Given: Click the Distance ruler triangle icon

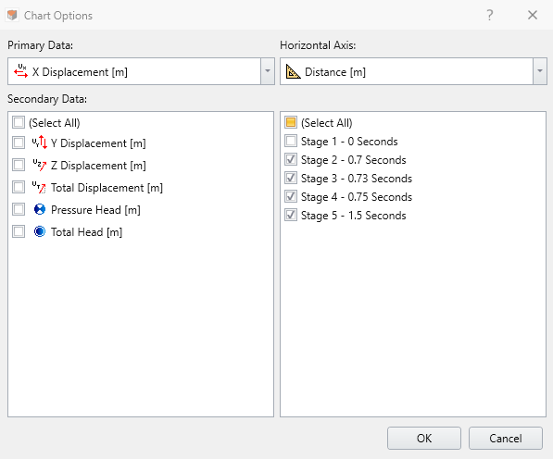Looking at the screenshot, I should click(x=293, y=71).
